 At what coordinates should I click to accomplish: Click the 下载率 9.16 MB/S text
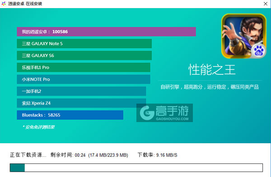pos(158,155)
